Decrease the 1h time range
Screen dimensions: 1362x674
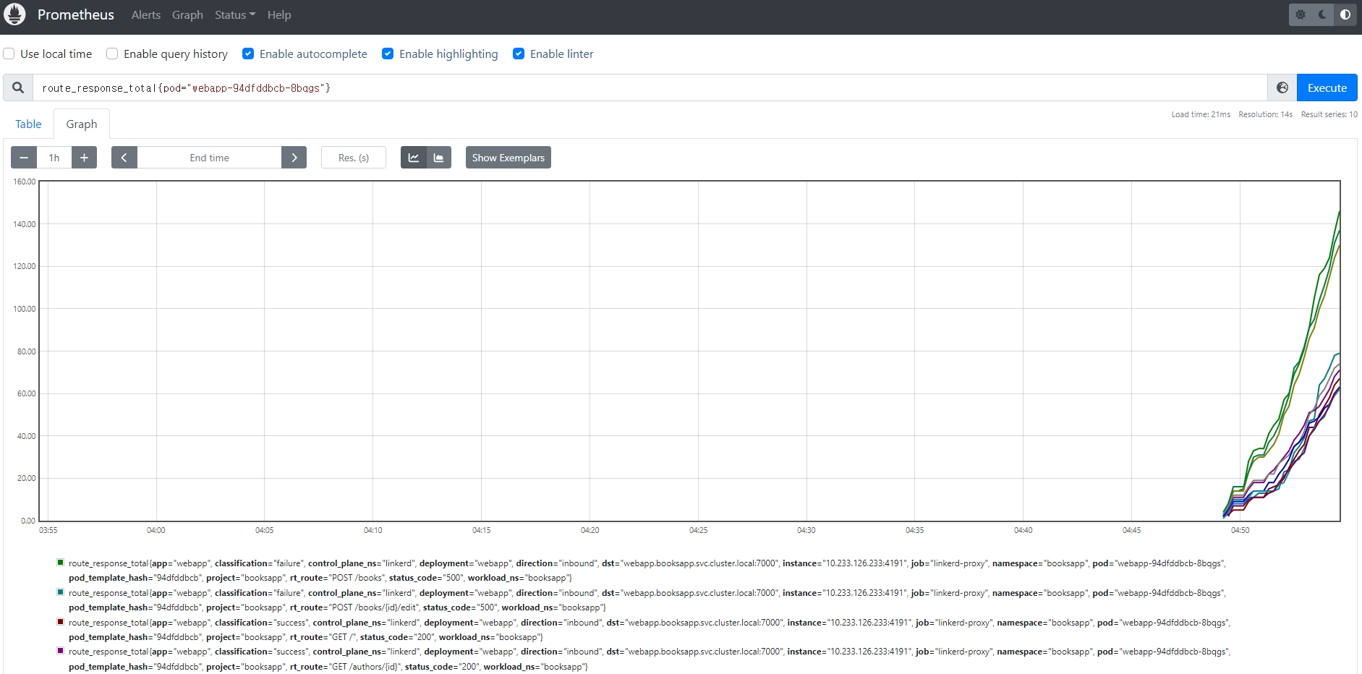24,158
